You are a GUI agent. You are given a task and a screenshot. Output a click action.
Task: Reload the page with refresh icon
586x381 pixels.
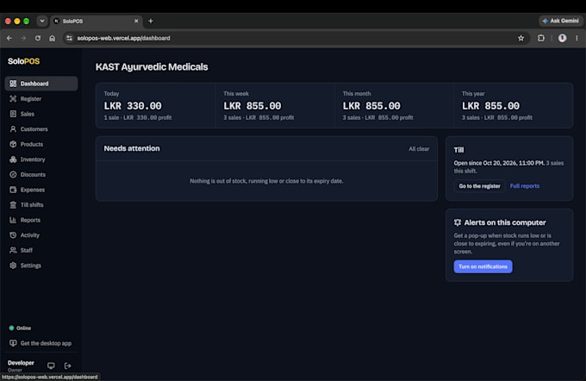pyautogui.click(x=38, y=38)
